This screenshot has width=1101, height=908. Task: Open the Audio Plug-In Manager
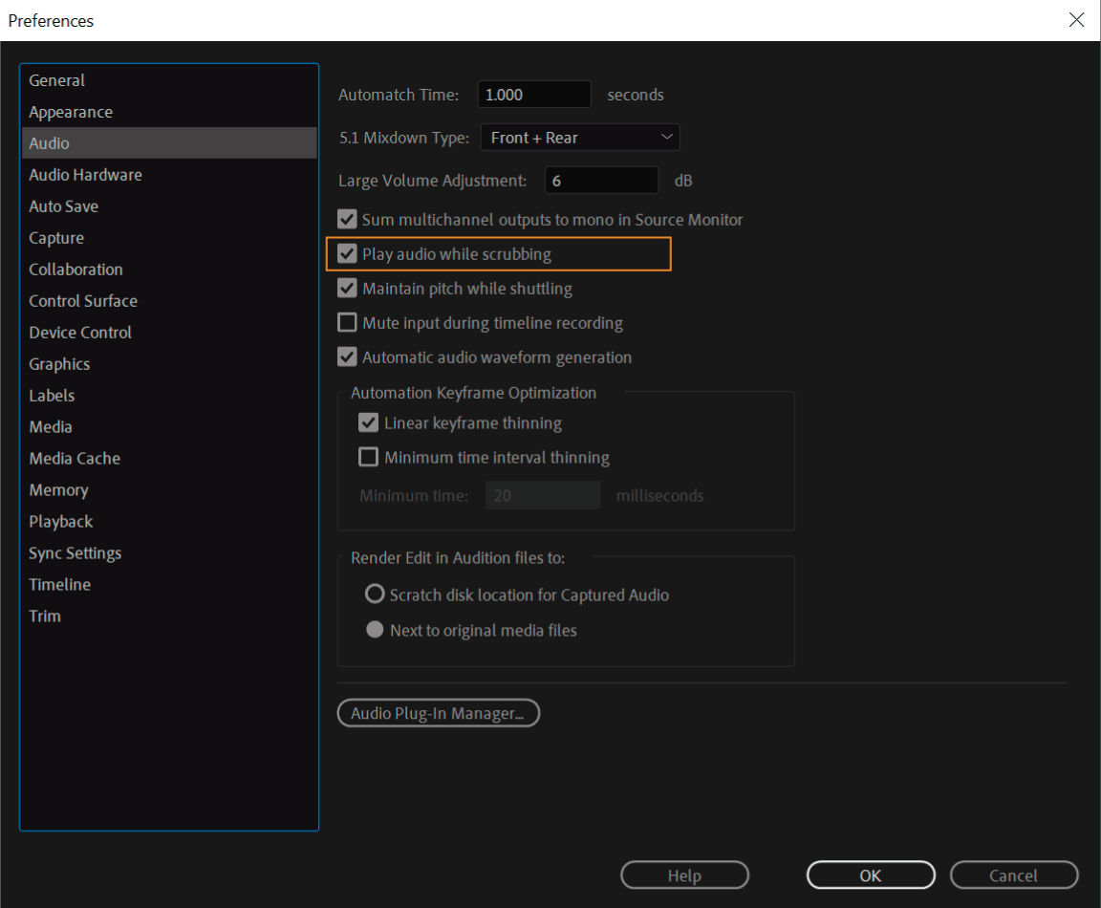pos(438,713)
